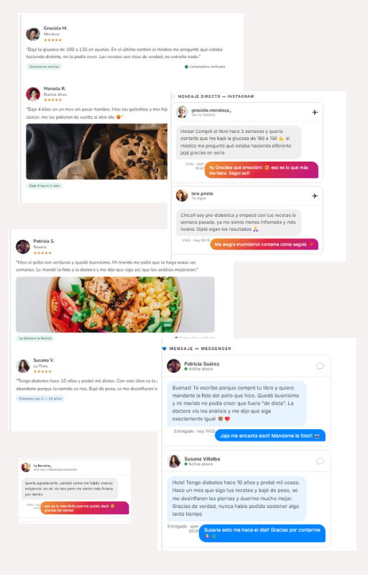
Task: Select the 'Jaja me encanta eso' blue reply
Action: (270, 436)
